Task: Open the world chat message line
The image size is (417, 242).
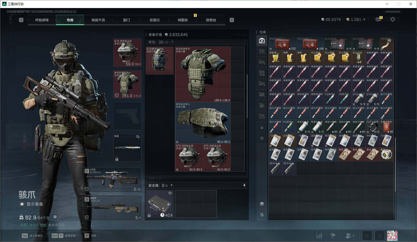Action: tap(42, 225)
